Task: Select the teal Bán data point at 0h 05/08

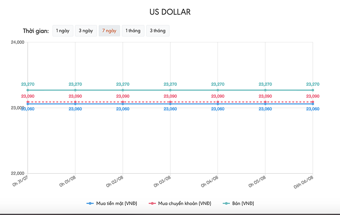Action: (x=265, y=90)
